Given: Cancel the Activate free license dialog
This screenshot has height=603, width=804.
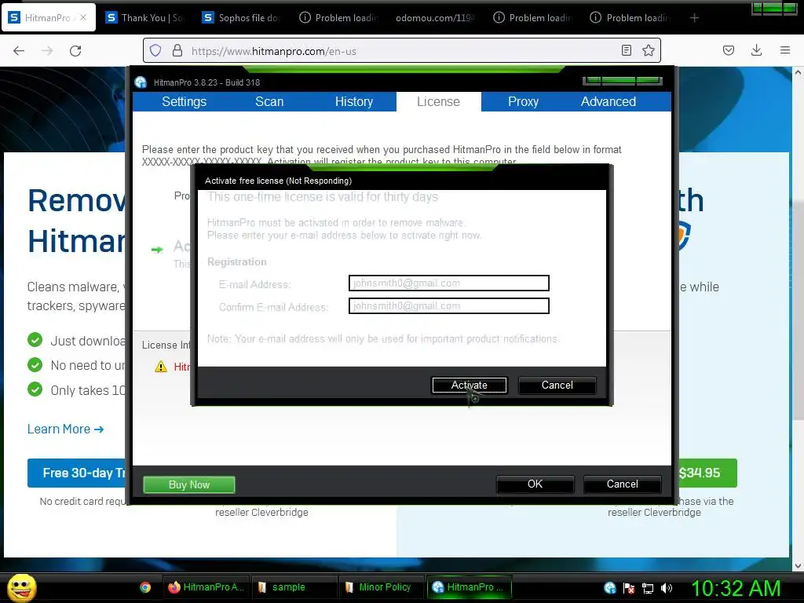Looking at the screenshot, I should tap(557, 385).
